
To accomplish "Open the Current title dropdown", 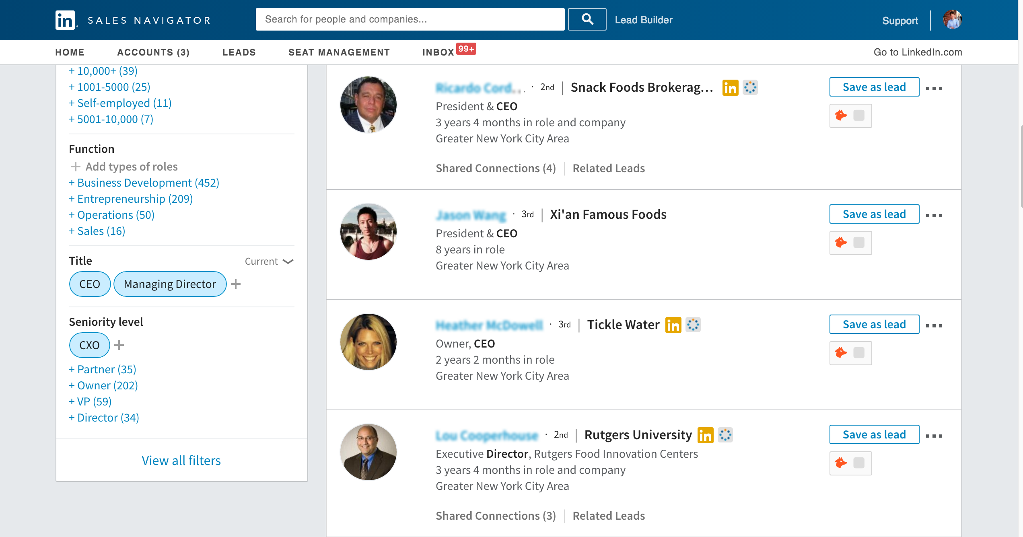I will click(x=269, y=261).
